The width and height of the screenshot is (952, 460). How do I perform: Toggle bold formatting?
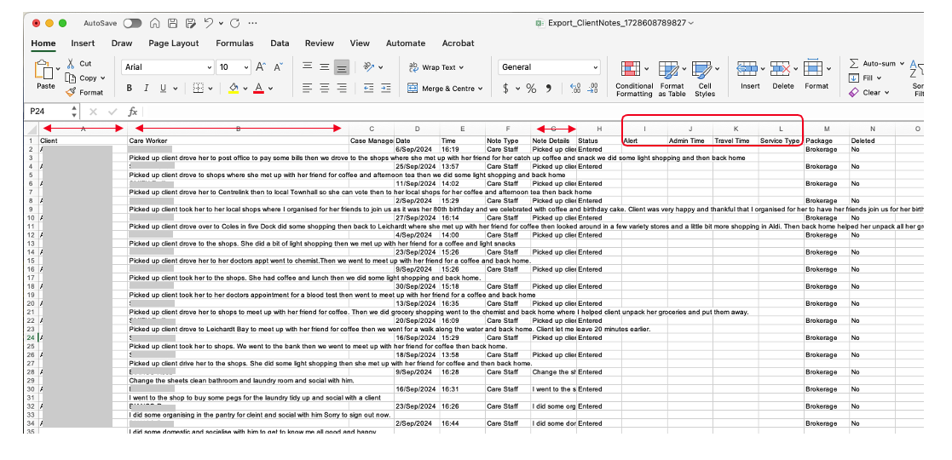pos(130,88)
